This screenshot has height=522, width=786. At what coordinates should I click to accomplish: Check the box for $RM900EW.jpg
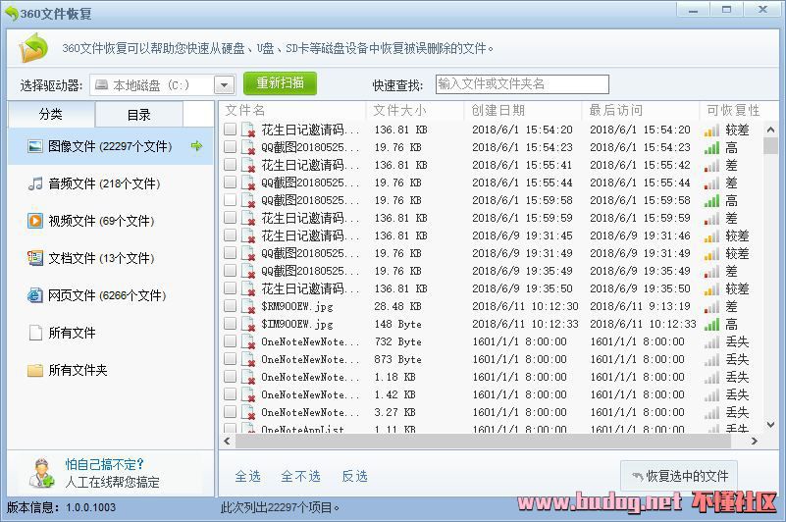230,306
